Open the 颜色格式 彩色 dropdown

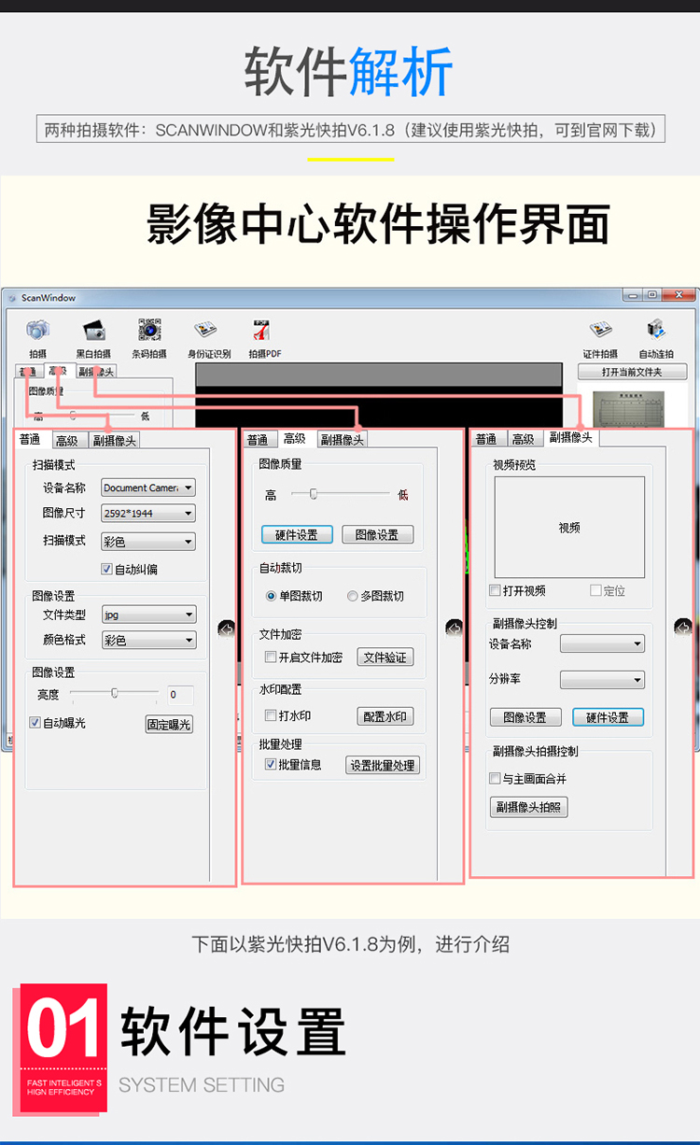click(x=148, y=640)
